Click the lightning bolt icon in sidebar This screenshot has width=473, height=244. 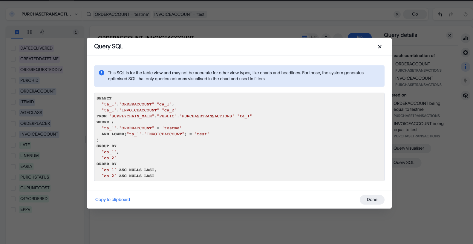[x=465, y=81]
